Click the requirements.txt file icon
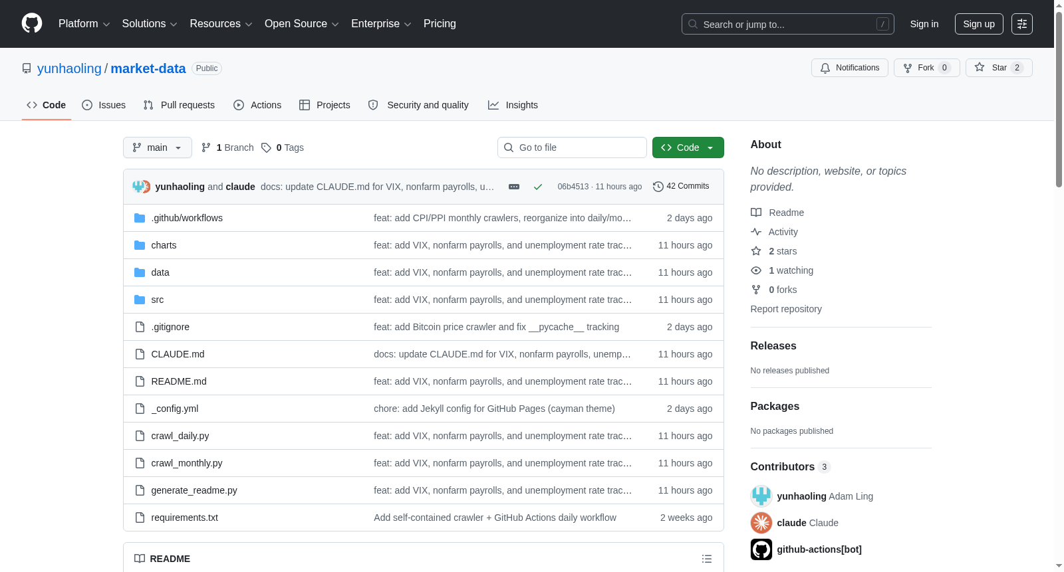1064x572 pixels. pyautogui.click(x=140, y=518)
